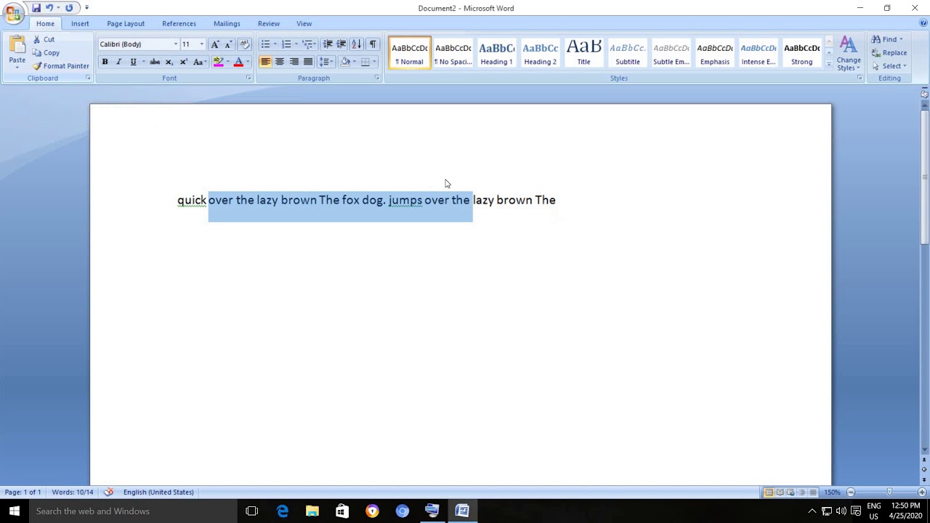Apply the Heading 1 style
930x523 pixels.
(497, 53)
